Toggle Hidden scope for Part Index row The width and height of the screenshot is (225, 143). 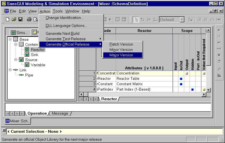click(x=192, y=89)
